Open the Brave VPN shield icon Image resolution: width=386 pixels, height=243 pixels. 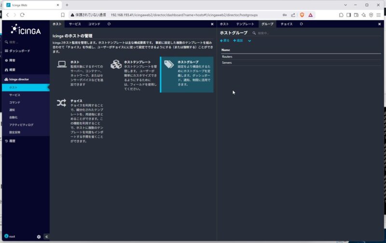[x=371, y=15]
